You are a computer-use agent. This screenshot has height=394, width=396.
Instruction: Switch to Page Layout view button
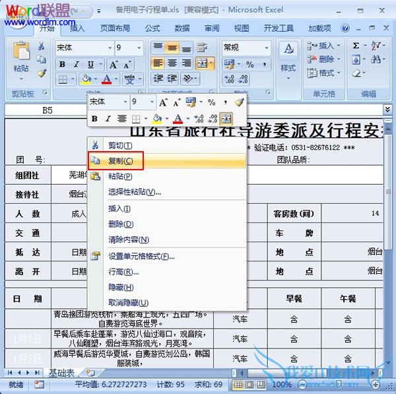tap(249, 385)
